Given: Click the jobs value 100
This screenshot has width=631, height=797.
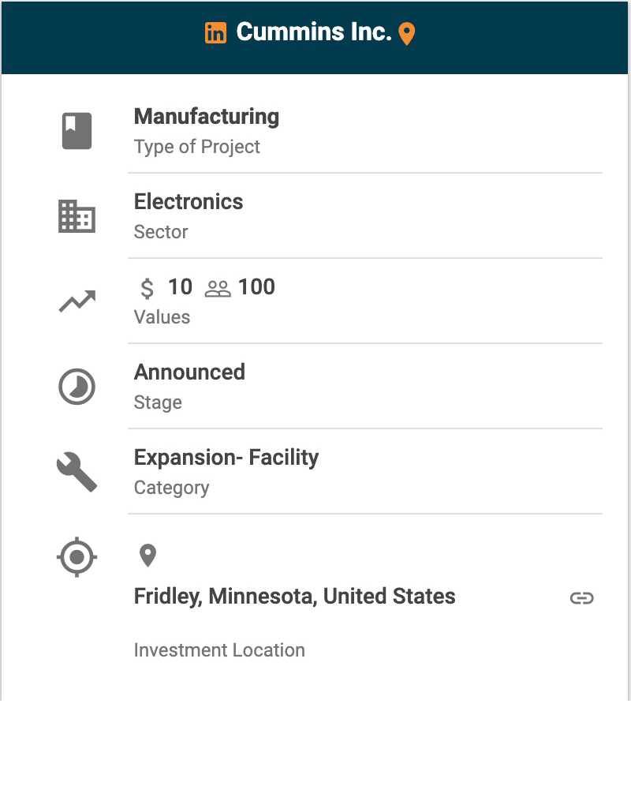Looking at the screenshot, I should tap(256, 287).
